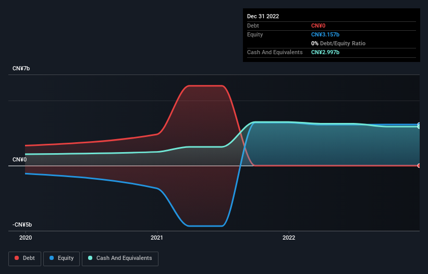Click the teal Cash legend dot
This screenshot has width=428, height=274.
(x=90, y=258)
